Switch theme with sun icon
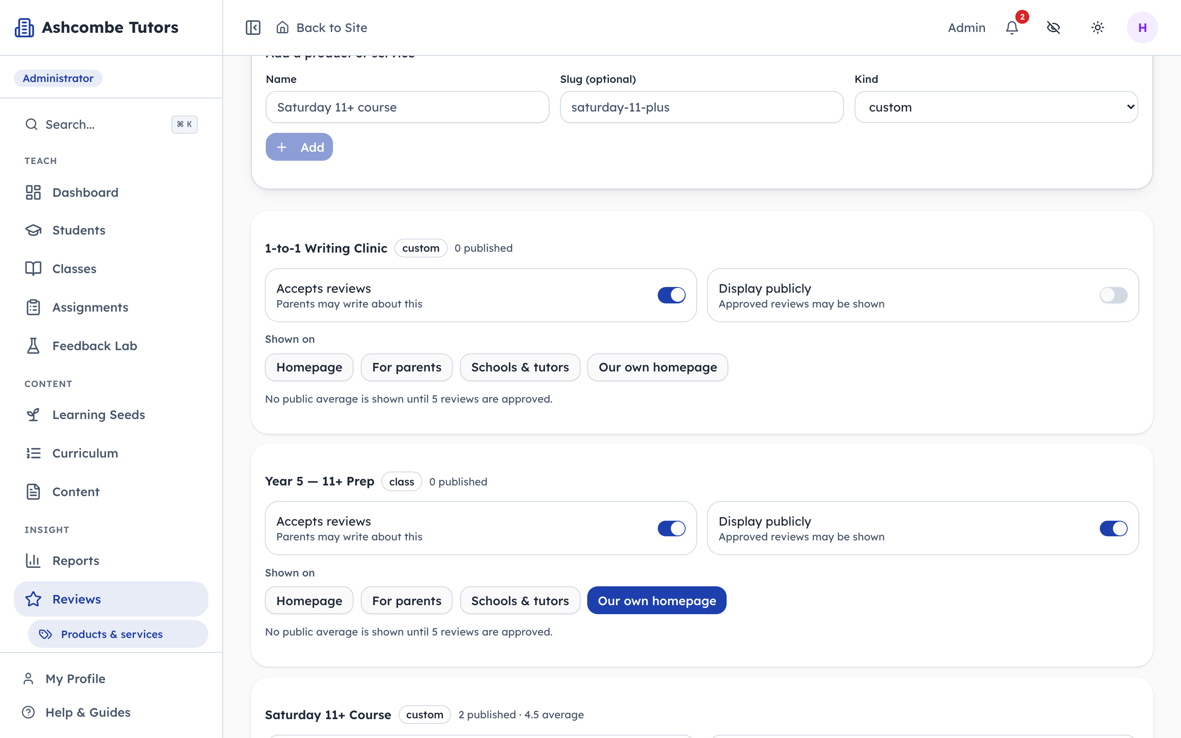This screenshot has height=738, width=1181. tap(1097, 27)
